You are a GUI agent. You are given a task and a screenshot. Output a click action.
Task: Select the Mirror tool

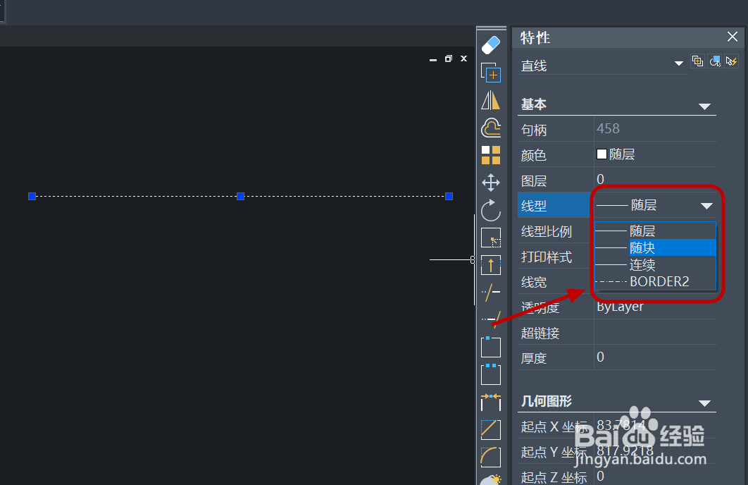pos(491,100)
